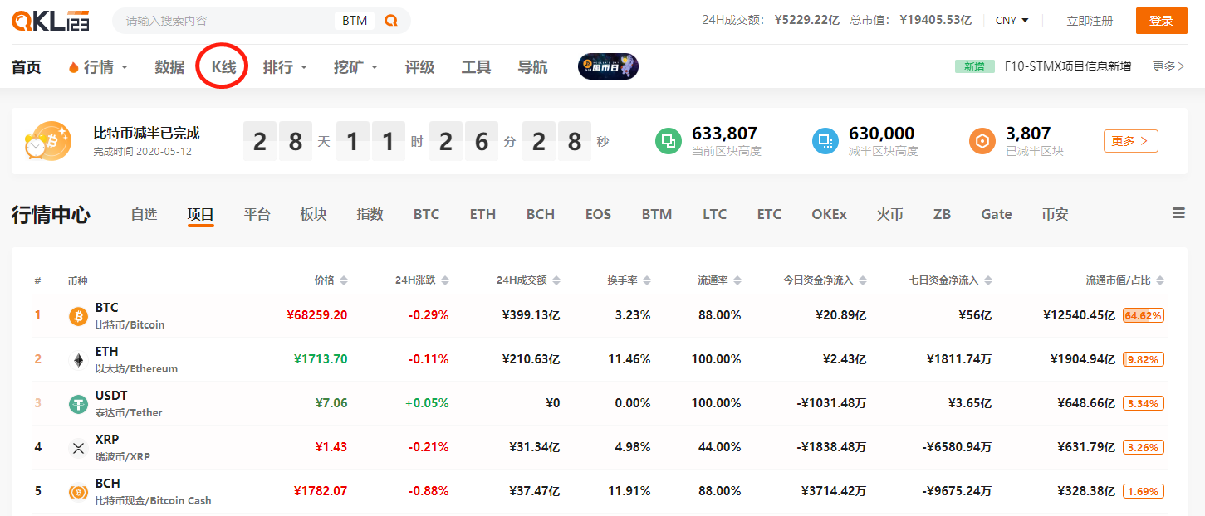Screen dimensions: 1205x516
Task: Click the flame icon beside 行情
Action: tap(74, 67)
